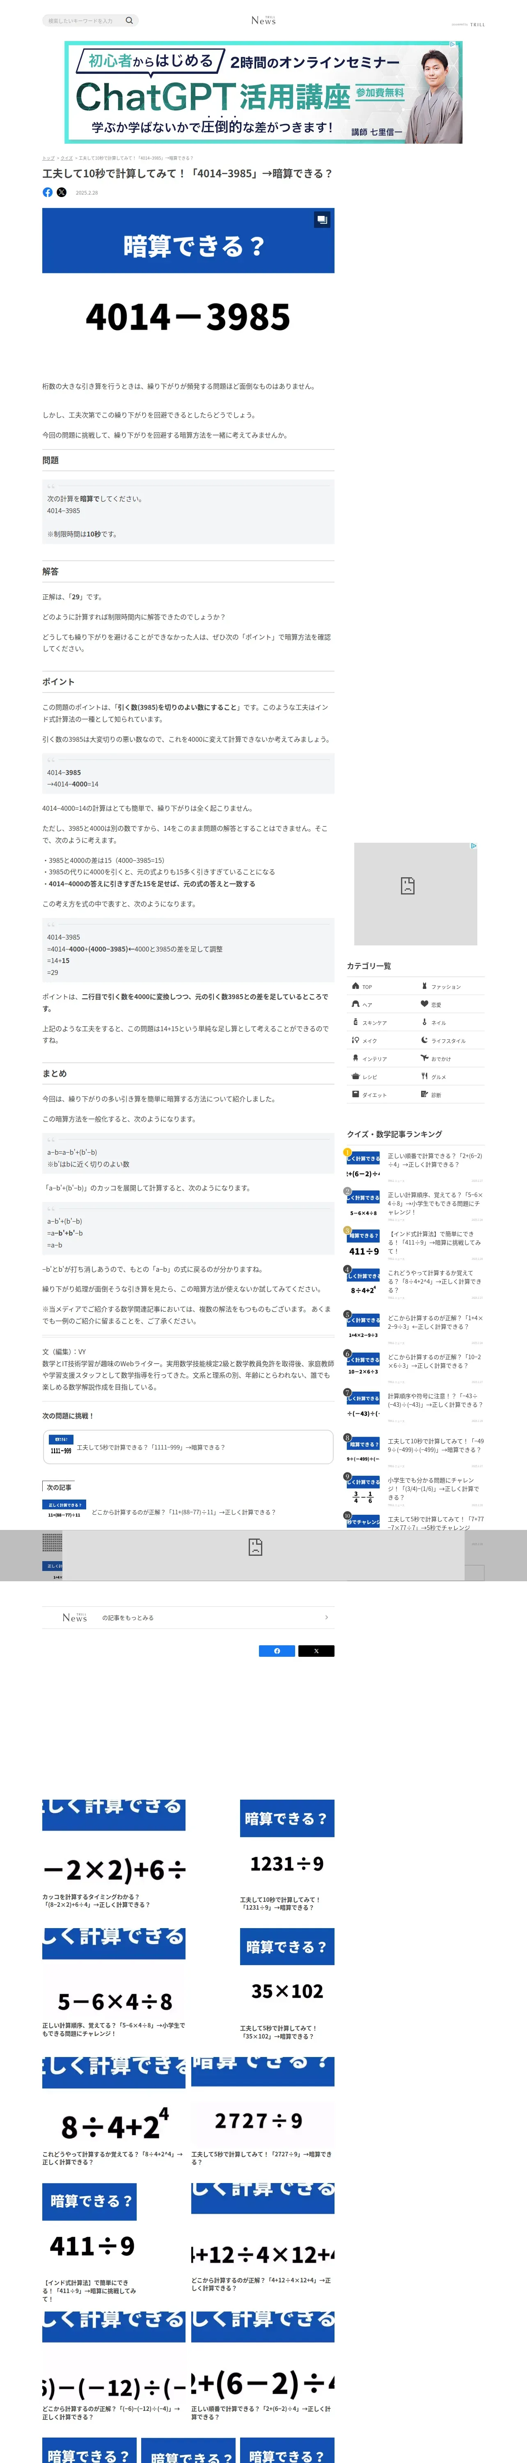
Task: Open the ヘア category icon
Action: point(356,1004)
